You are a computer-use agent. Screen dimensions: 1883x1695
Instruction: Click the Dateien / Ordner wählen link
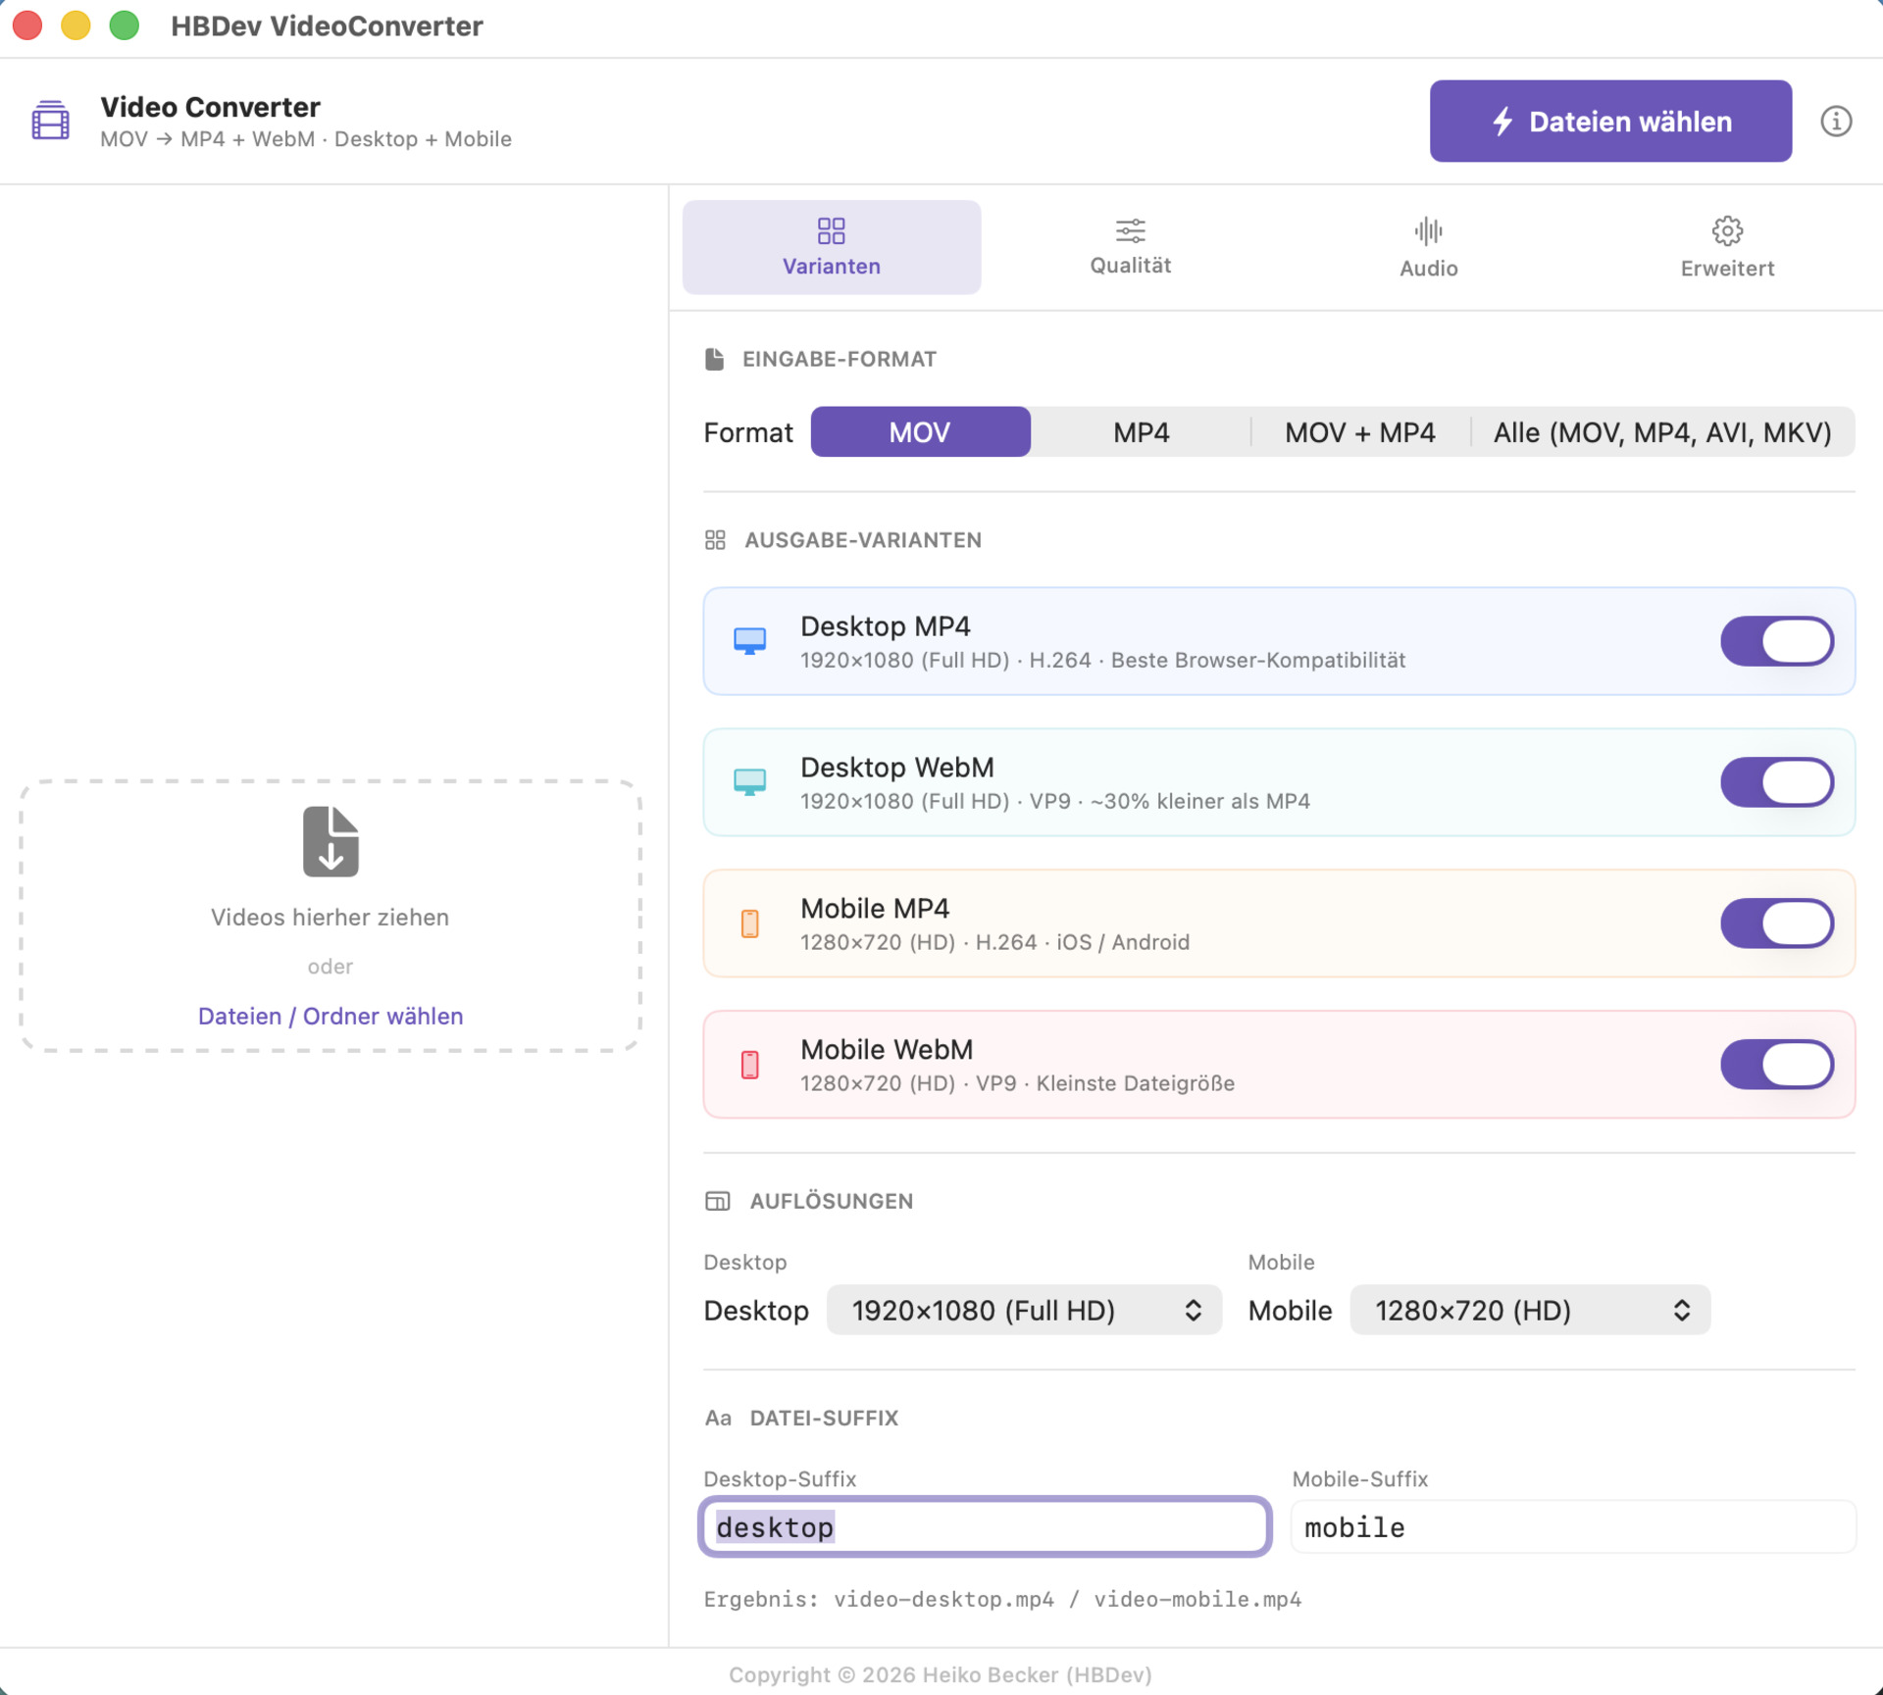(x=331, y=1016)
